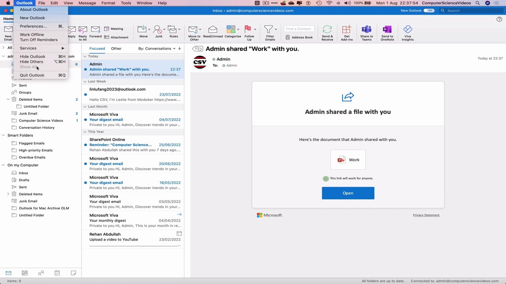Image resolution: width=506 pixels, height=284 pixels.
Task: Click the Spotlight search icon in menu bar
Action: coord(478,3)
